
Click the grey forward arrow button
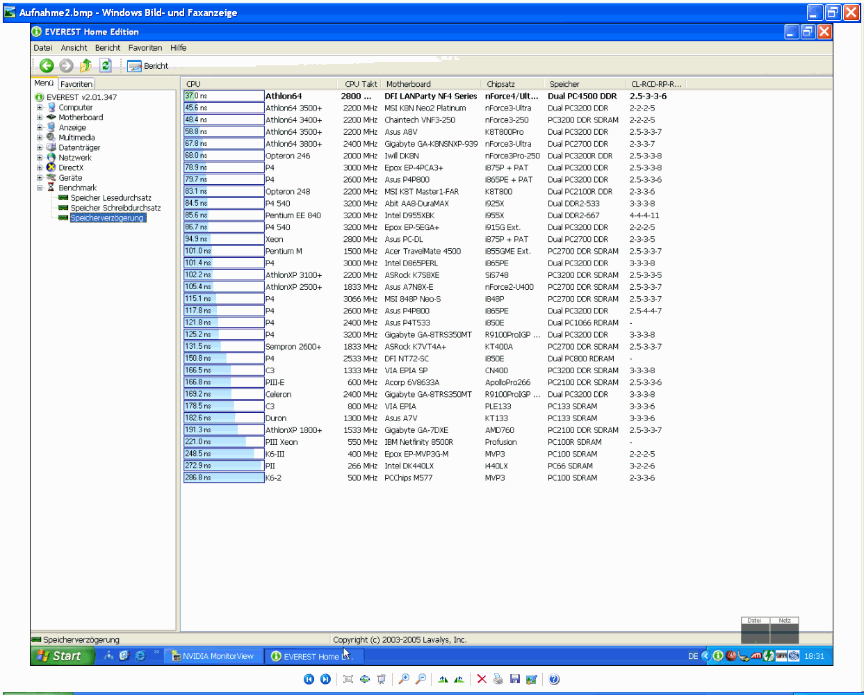[66, 65]
